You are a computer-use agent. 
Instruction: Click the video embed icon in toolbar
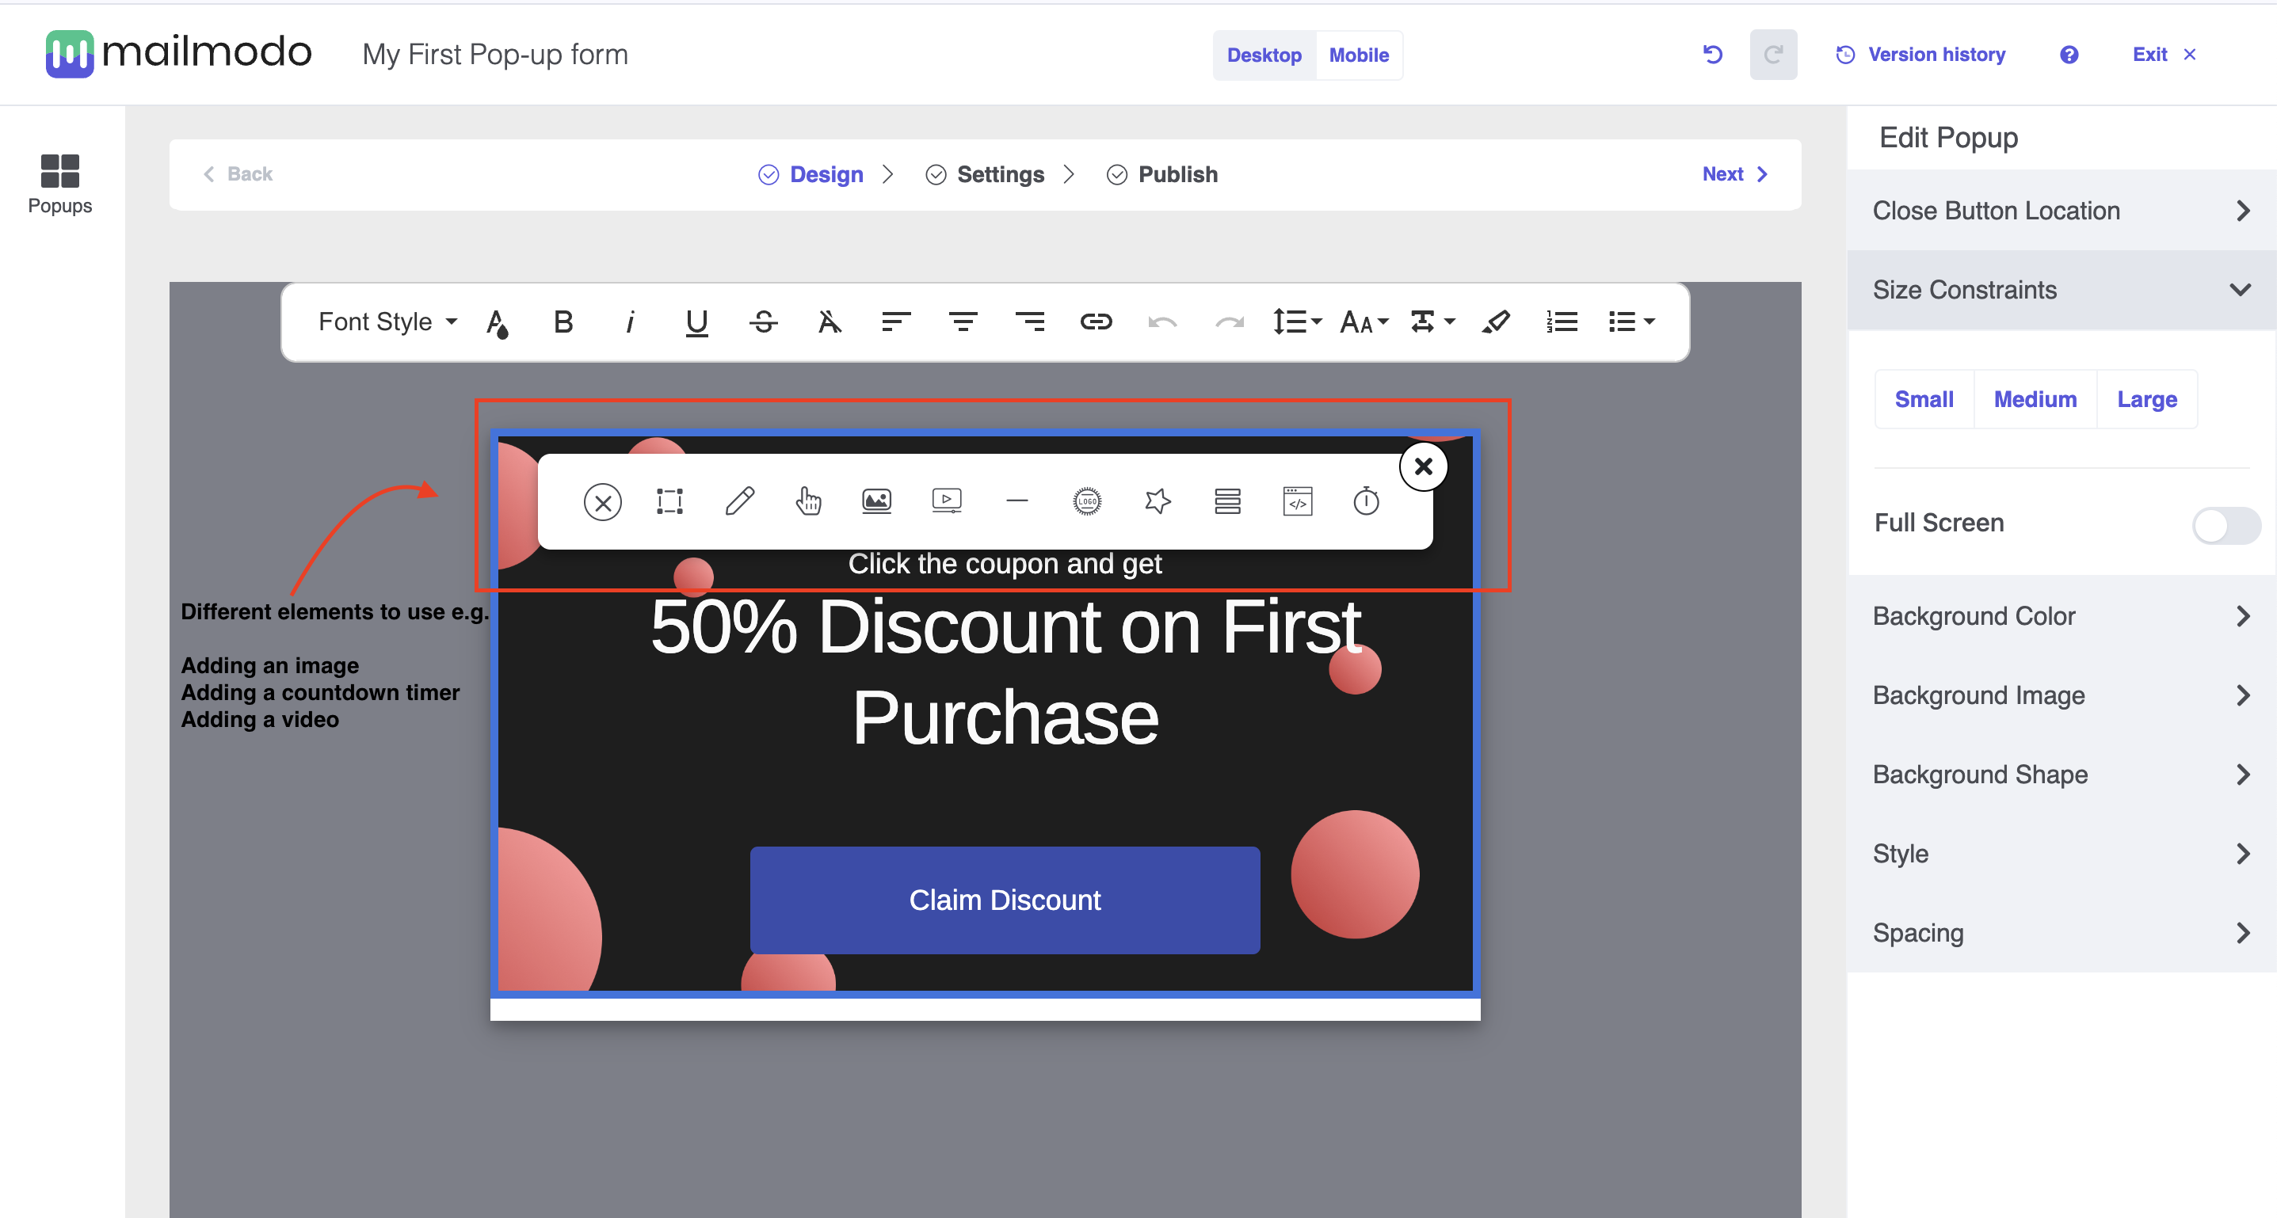(946, 501)
